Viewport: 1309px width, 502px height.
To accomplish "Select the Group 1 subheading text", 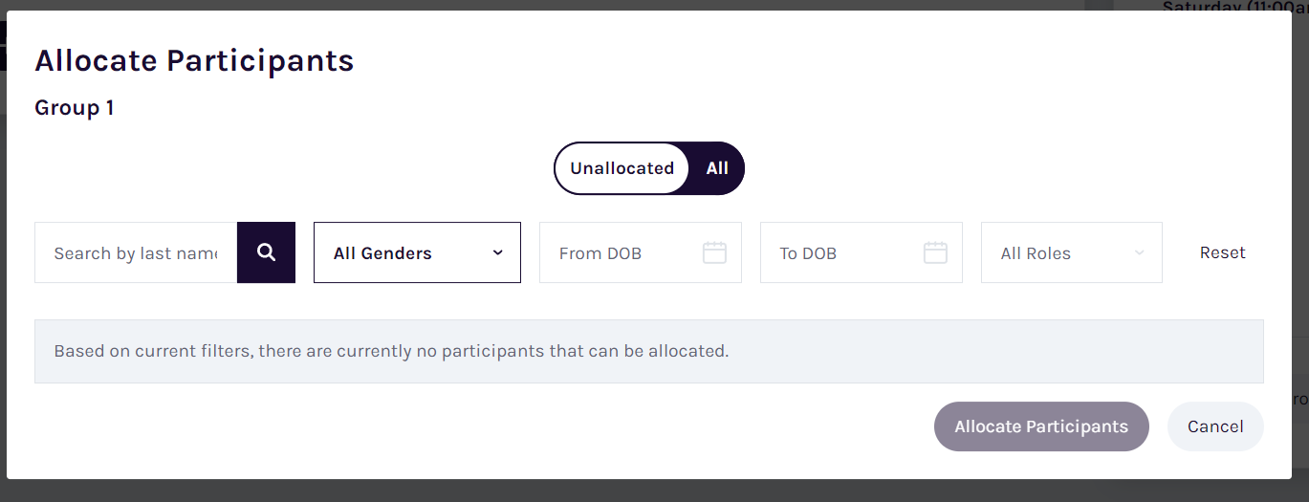I will click(75, 108).
